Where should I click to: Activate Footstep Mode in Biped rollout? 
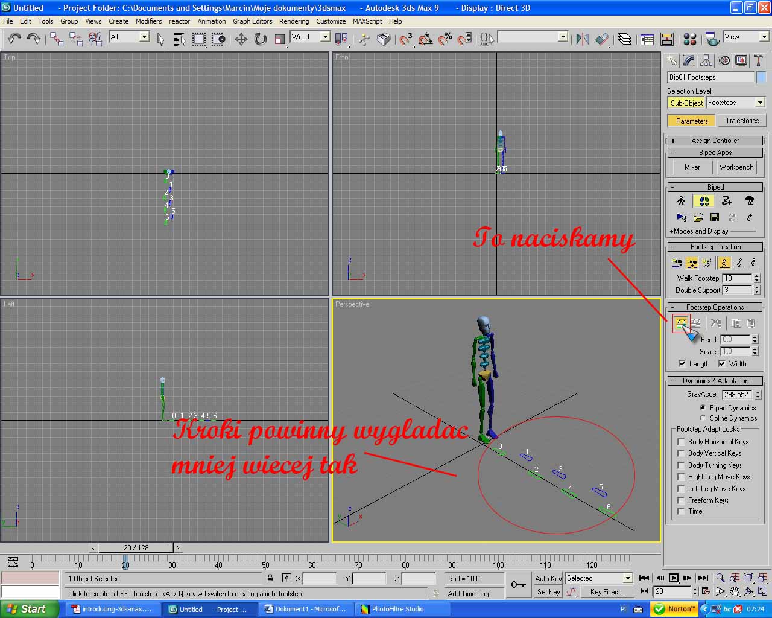703,201
